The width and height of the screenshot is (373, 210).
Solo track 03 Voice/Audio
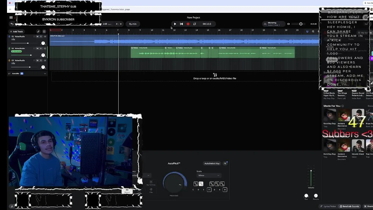tap(41, 60)
